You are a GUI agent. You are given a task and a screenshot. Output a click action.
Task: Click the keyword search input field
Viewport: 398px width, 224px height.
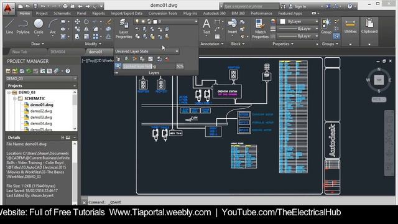click(x=251, y=6)
